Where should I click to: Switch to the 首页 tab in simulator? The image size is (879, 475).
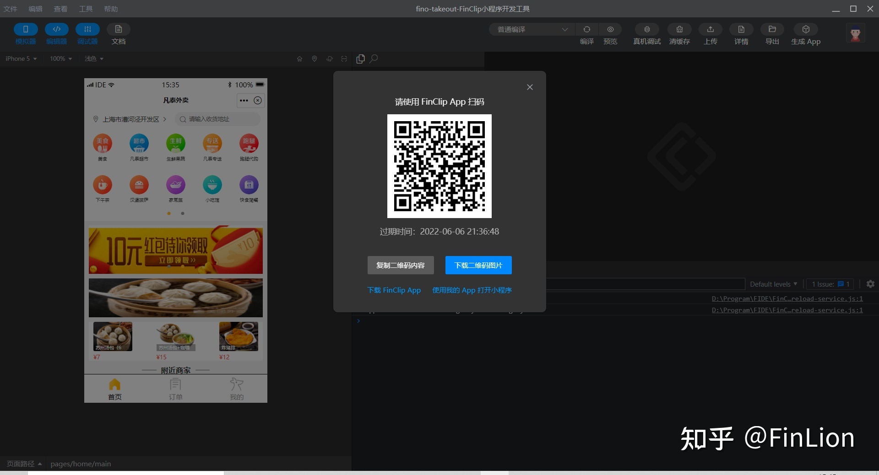(x=115, y=389)
